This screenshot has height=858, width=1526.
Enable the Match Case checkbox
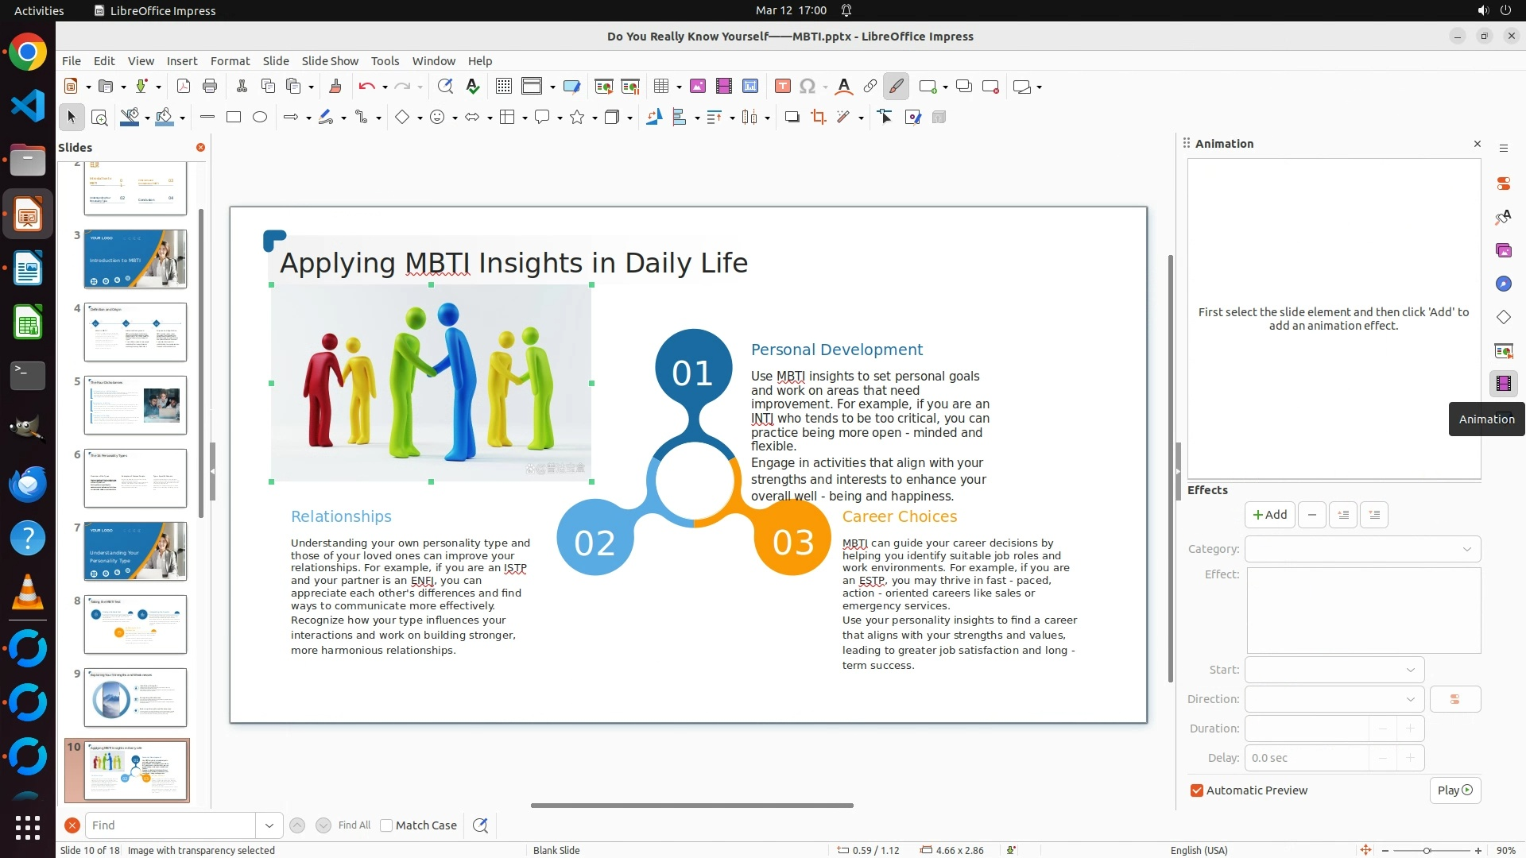(386, 825)
